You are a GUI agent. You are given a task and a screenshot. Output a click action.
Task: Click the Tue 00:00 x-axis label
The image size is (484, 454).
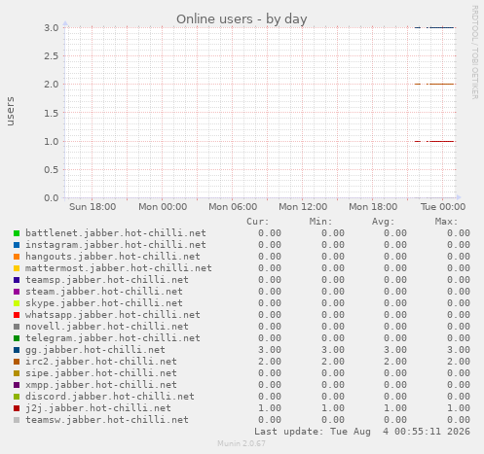(x=443, y=207)
